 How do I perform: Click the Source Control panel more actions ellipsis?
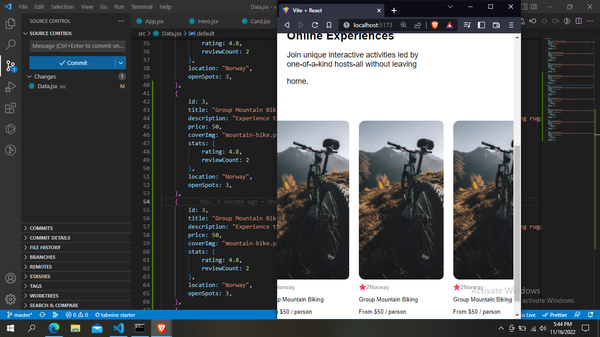pos(121,21)
